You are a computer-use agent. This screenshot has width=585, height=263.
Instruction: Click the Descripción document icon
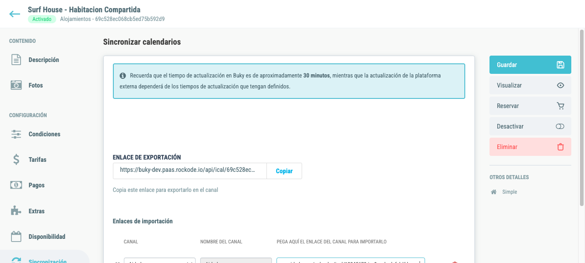tap(16, 60)
